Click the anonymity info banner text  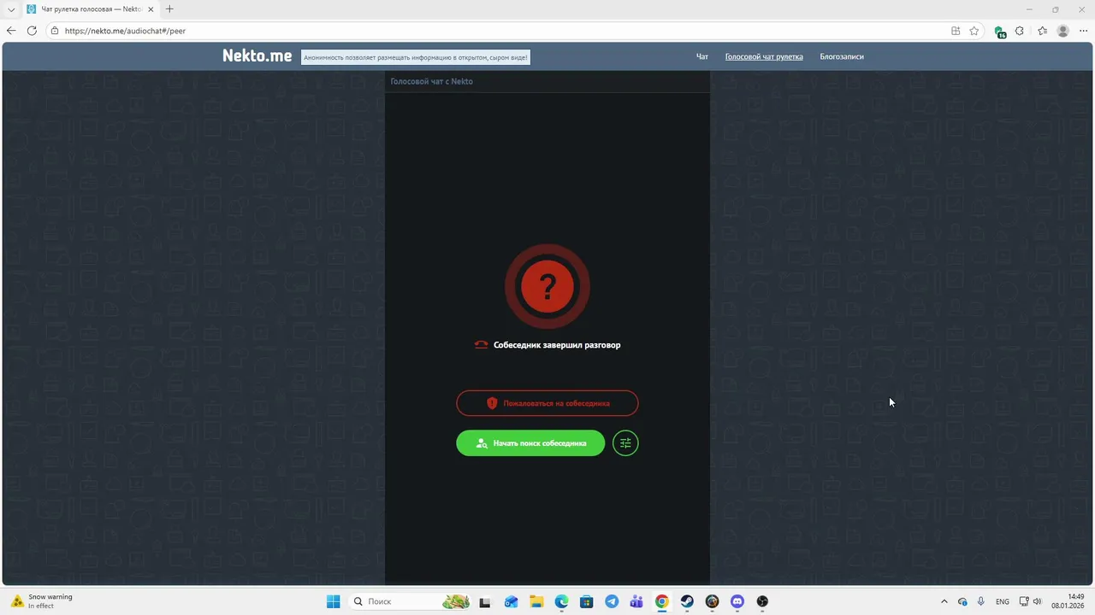point(416,57)
